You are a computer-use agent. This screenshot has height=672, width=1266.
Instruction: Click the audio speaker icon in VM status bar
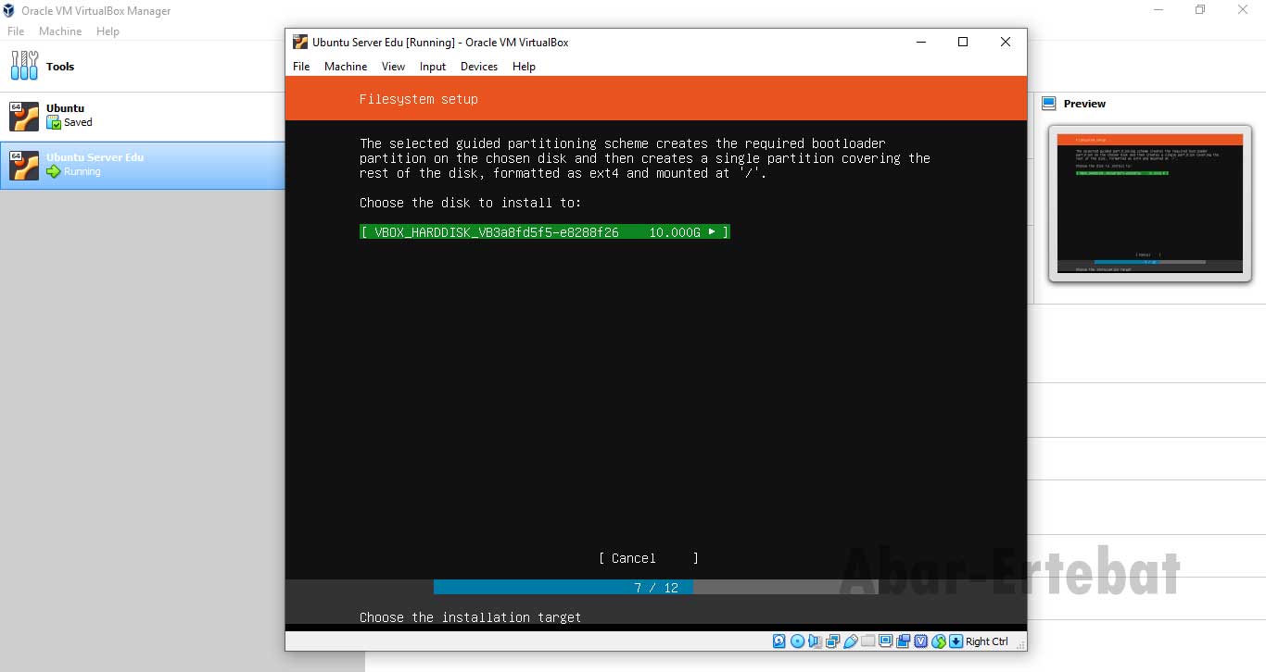(x=815, y=641)
